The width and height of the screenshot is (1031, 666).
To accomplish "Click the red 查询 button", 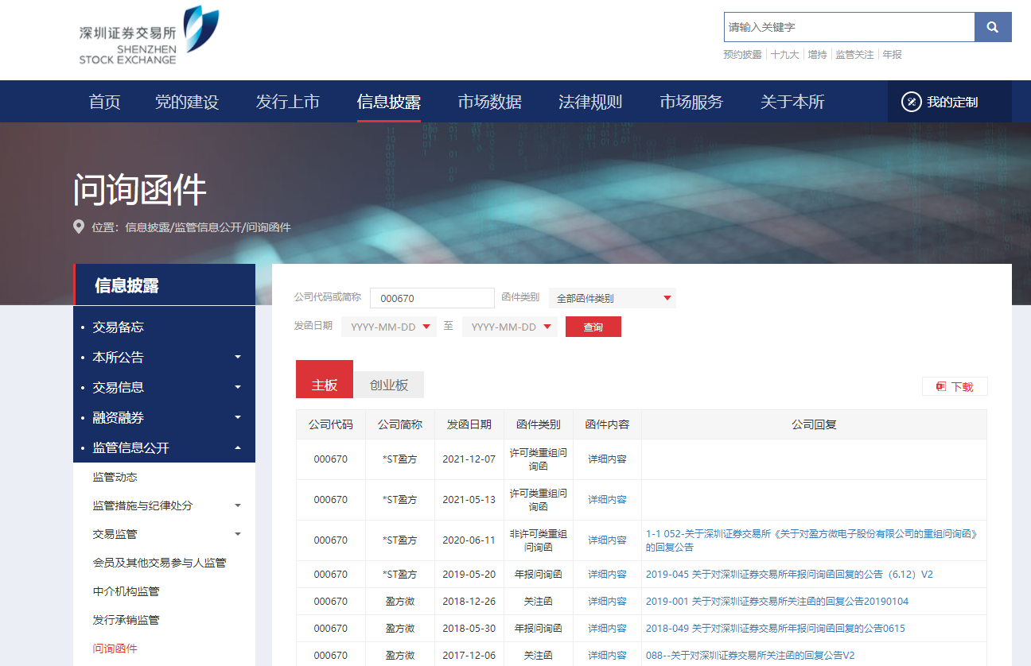I will (593, 327).
